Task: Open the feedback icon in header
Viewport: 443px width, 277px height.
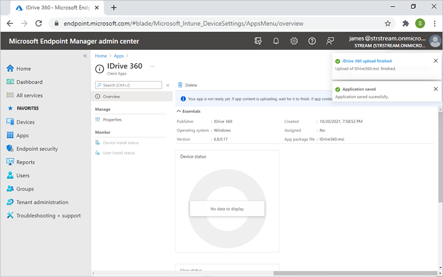Action: [331, 41]
